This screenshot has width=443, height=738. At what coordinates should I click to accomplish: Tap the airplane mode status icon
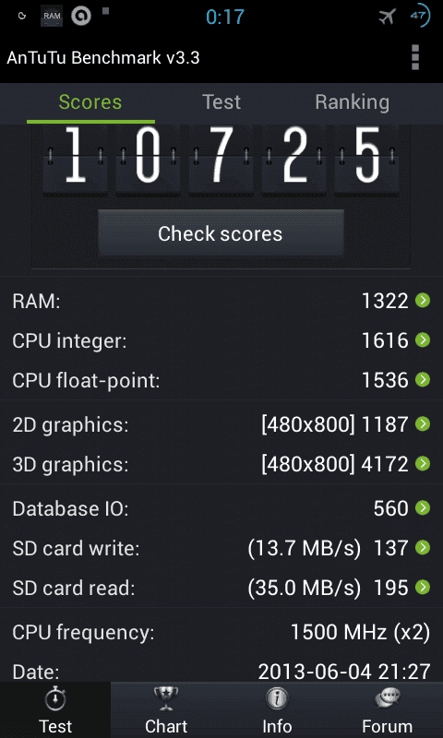(387, 17)
